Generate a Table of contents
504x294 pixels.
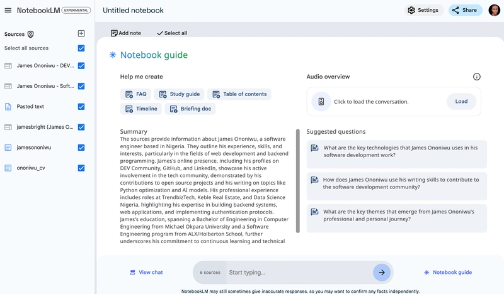239,94
